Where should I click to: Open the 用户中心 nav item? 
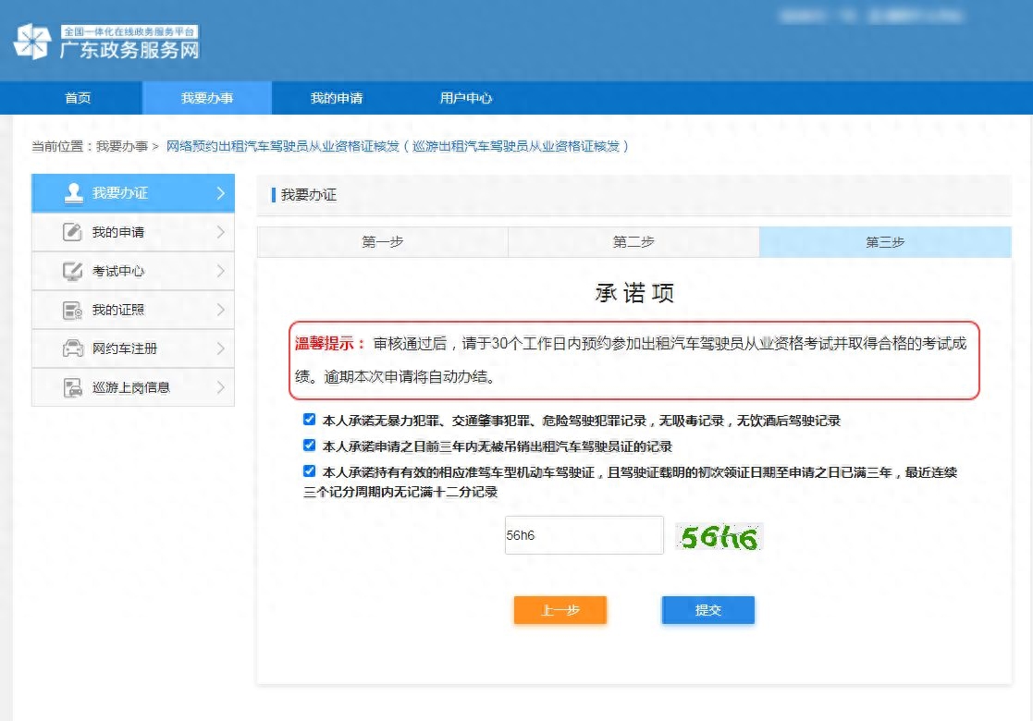pyautogui.click(x=466, y=98)
